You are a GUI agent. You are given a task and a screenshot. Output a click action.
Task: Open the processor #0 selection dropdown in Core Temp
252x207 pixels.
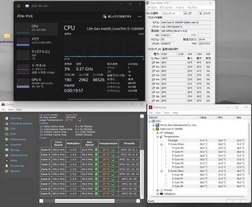(x=171, y=14)
